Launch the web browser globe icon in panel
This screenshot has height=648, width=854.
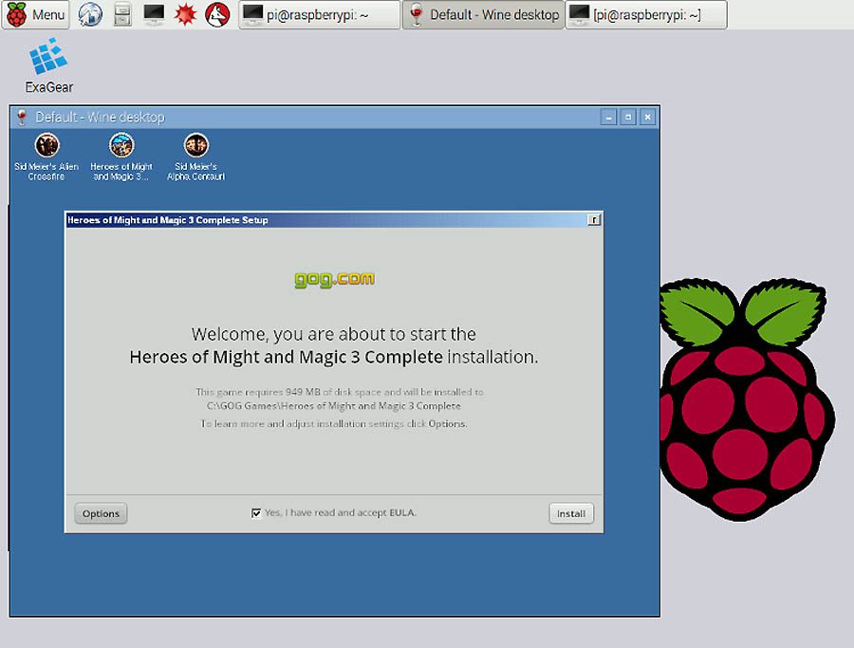pos(90,14)
